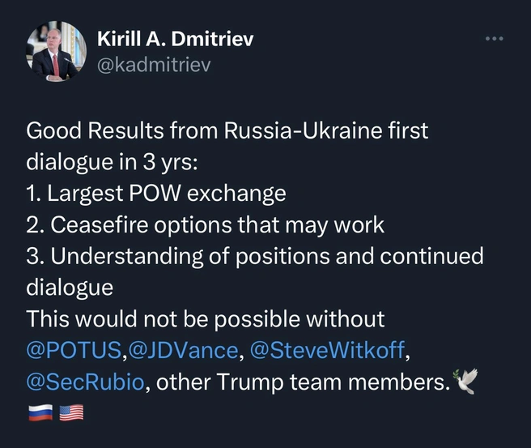The height and width of the screenshot is (448, 531).
Task: Open the @JDVance mention
Action: tap(183, 350)
